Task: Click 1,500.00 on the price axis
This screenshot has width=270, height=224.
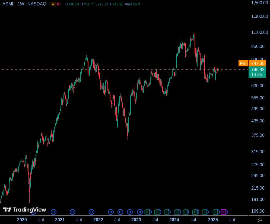Action: point(259,3)
